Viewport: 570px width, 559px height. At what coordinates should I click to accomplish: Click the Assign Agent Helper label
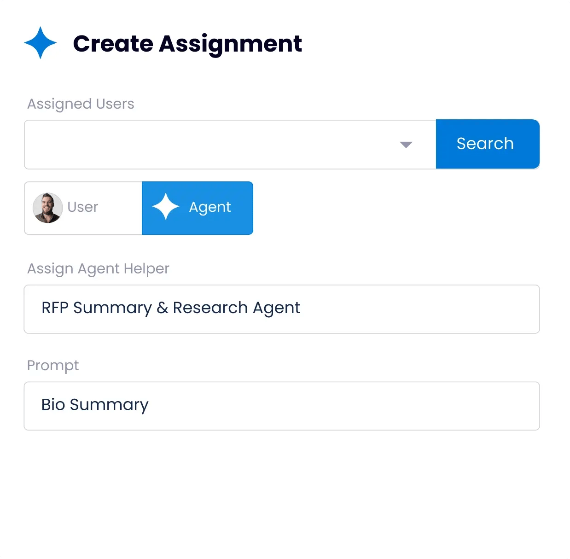pyautogui.click(x=98, y=268)
